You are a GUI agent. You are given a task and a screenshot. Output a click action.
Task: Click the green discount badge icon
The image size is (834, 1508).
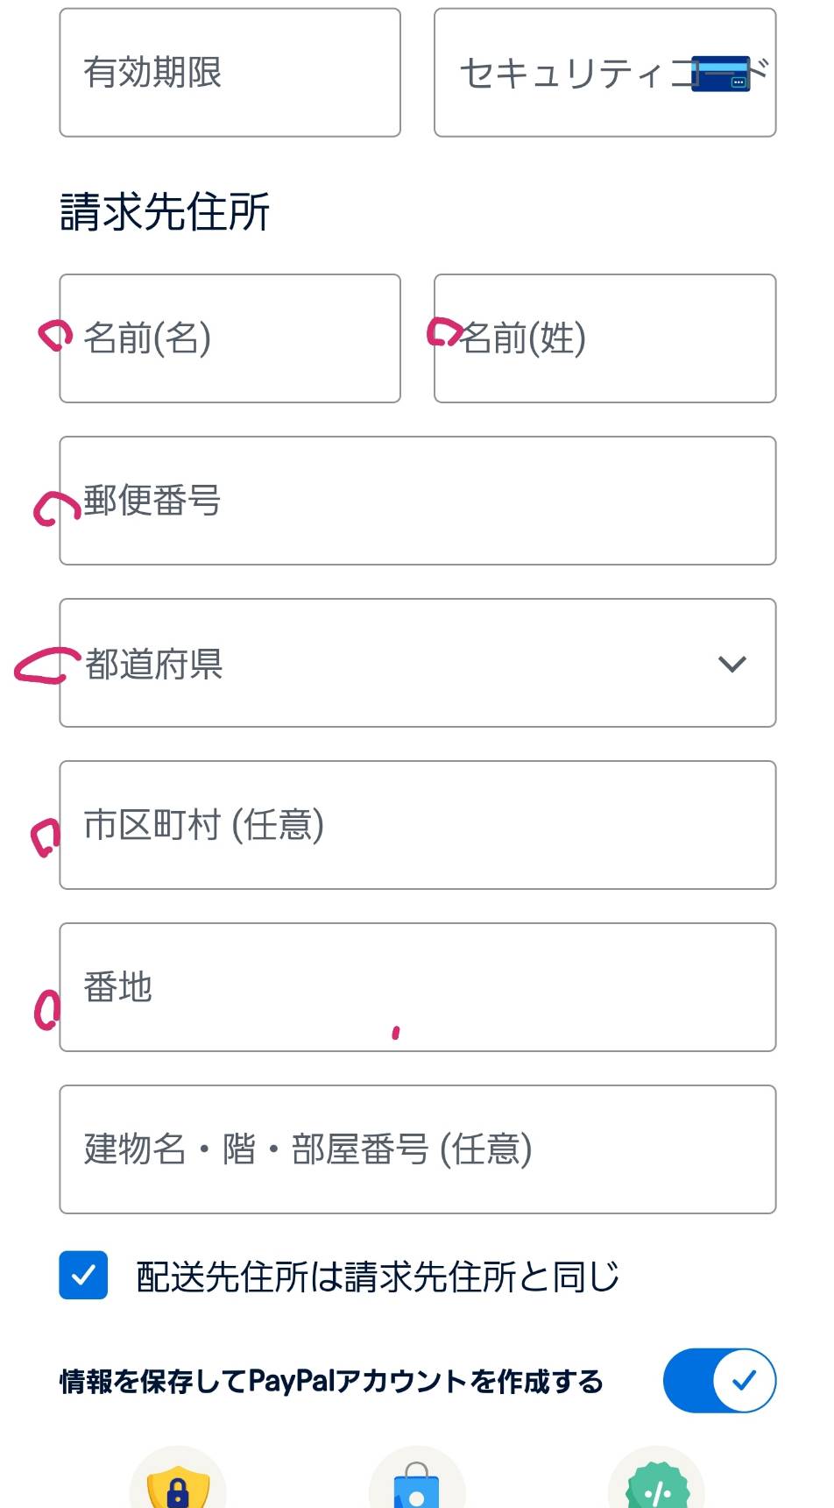(x=656, y=1486)
